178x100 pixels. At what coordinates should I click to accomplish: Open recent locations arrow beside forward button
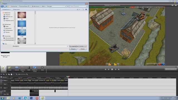click(7, 6)
